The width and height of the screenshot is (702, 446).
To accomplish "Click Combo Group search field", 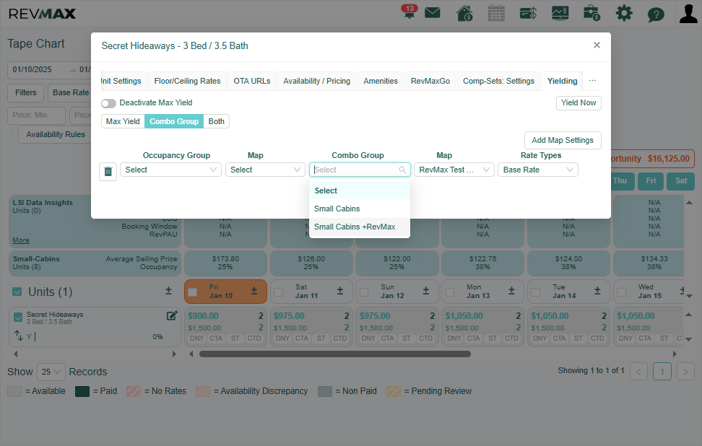I will 360,170.
